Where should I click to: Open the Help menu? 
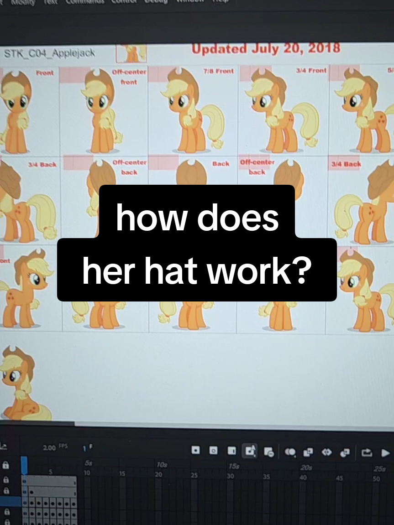click(x=220, y=1)
